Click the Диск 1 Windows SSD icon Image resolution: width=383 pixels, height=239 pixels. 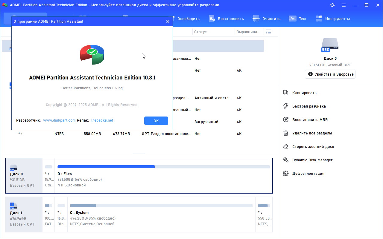click(x=13, y=206)
